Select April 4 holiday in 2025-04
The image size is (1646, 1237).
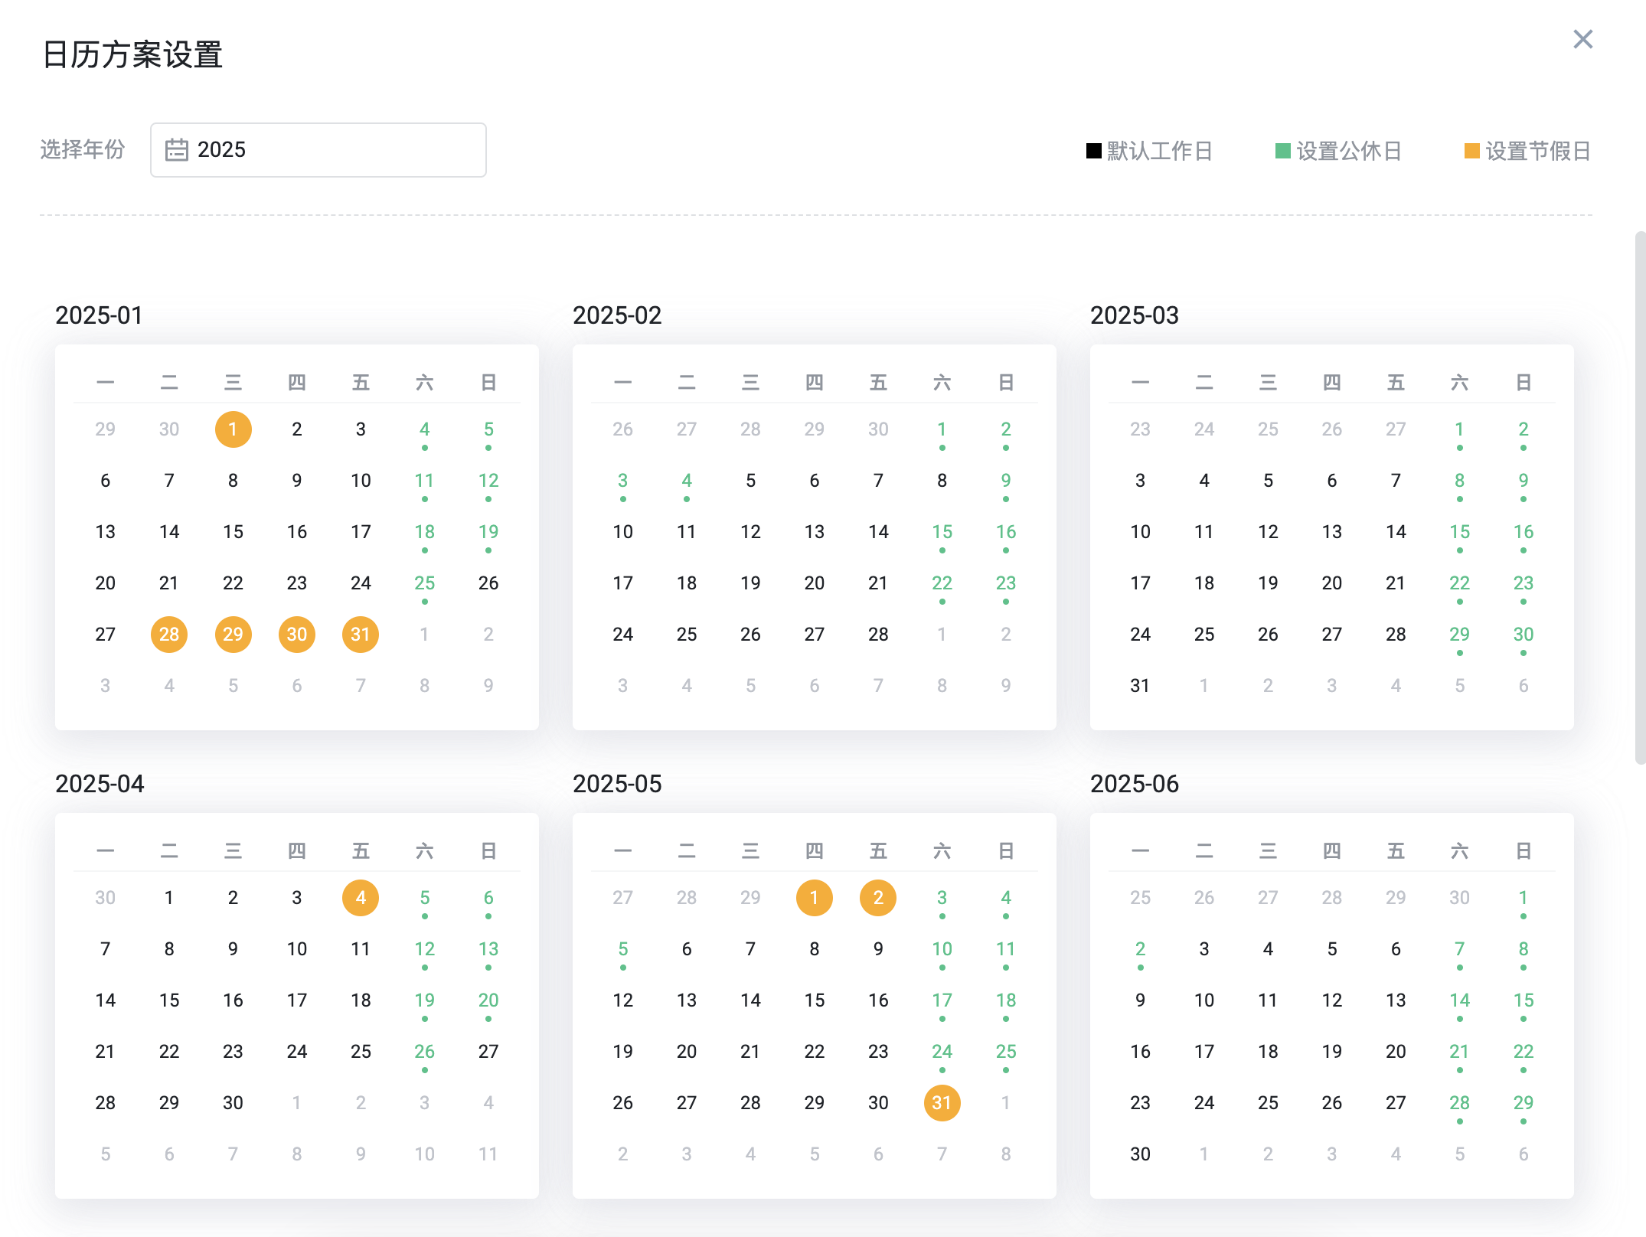[361, 898]
